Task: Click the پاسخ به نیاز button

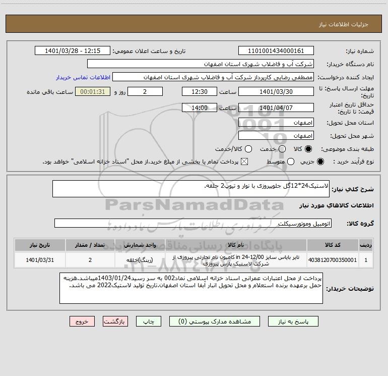Action: [293, 321]
